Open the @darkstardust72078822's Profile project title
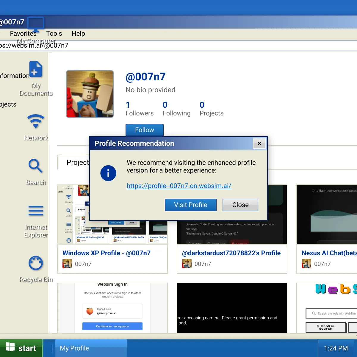The height and width of the screenshot is (357, 357). (231, 253)
